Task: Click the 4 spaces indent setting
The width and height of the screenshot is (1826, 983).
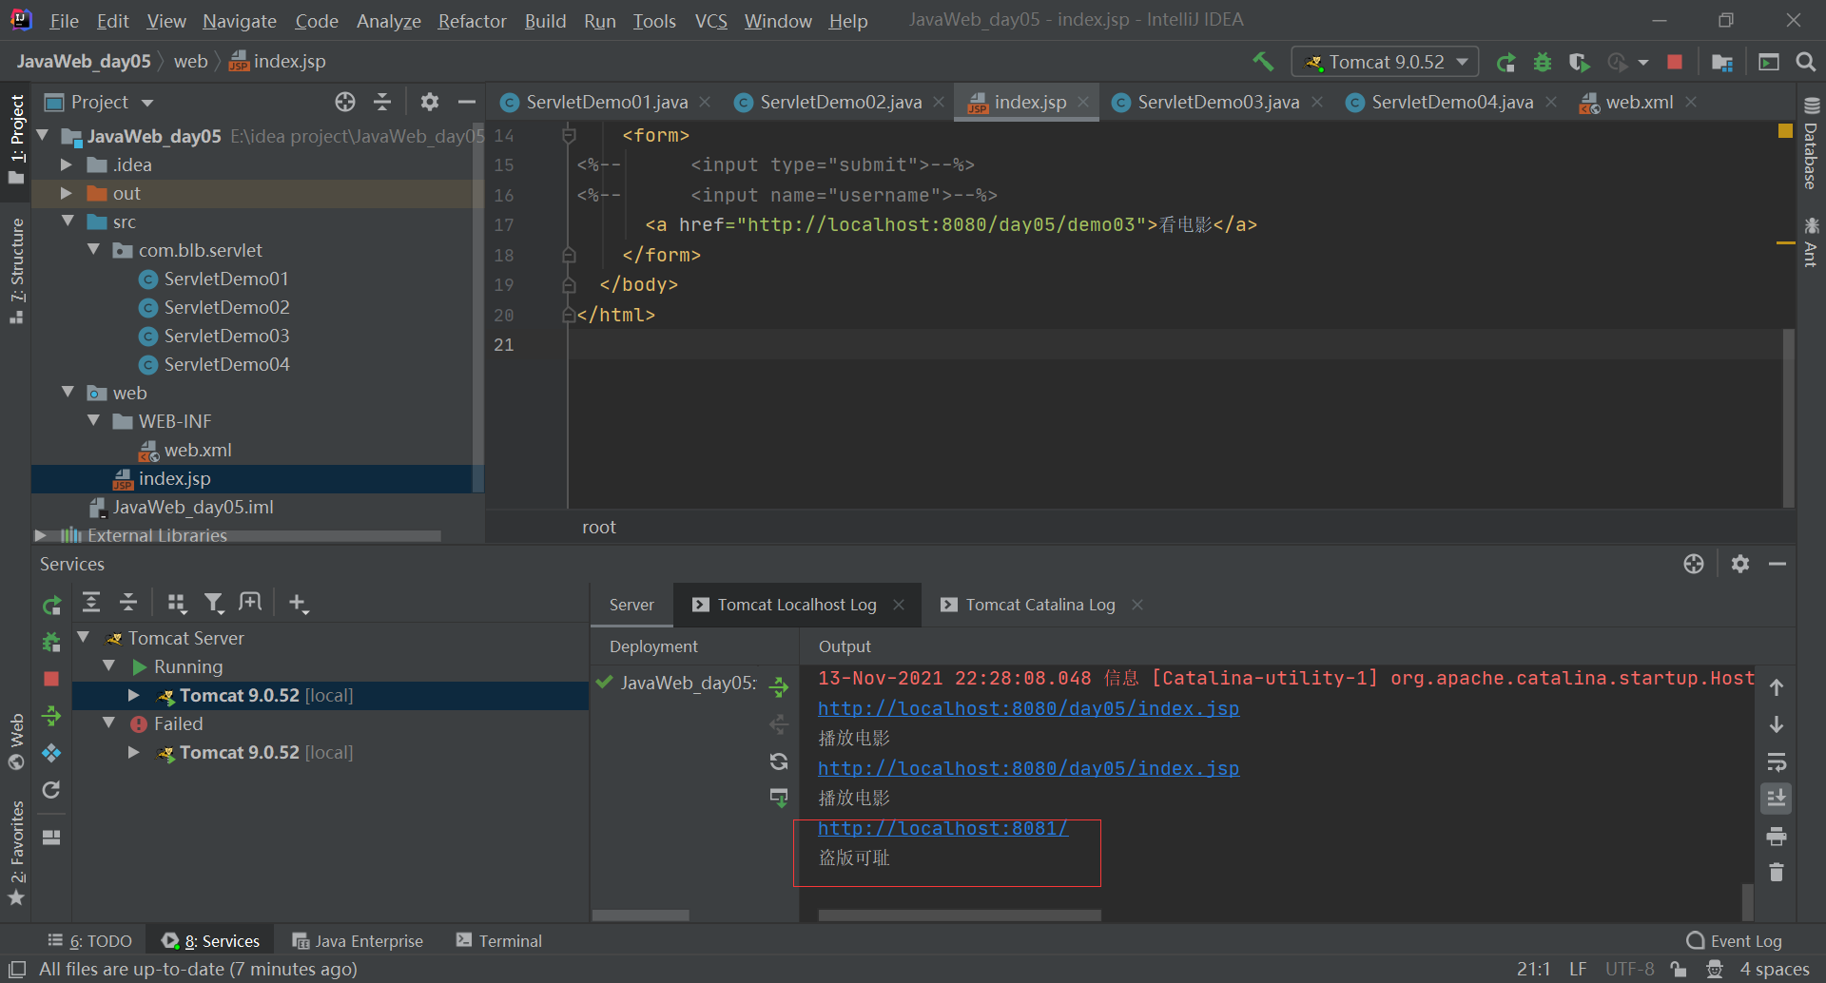Action: [1775, 969]
